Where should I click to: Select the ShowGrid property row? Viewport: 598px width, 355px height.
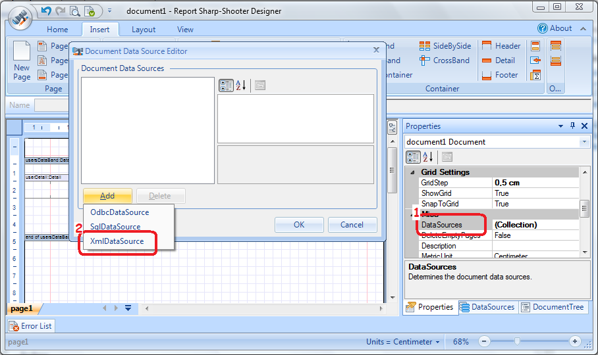[x=499, y=193]
